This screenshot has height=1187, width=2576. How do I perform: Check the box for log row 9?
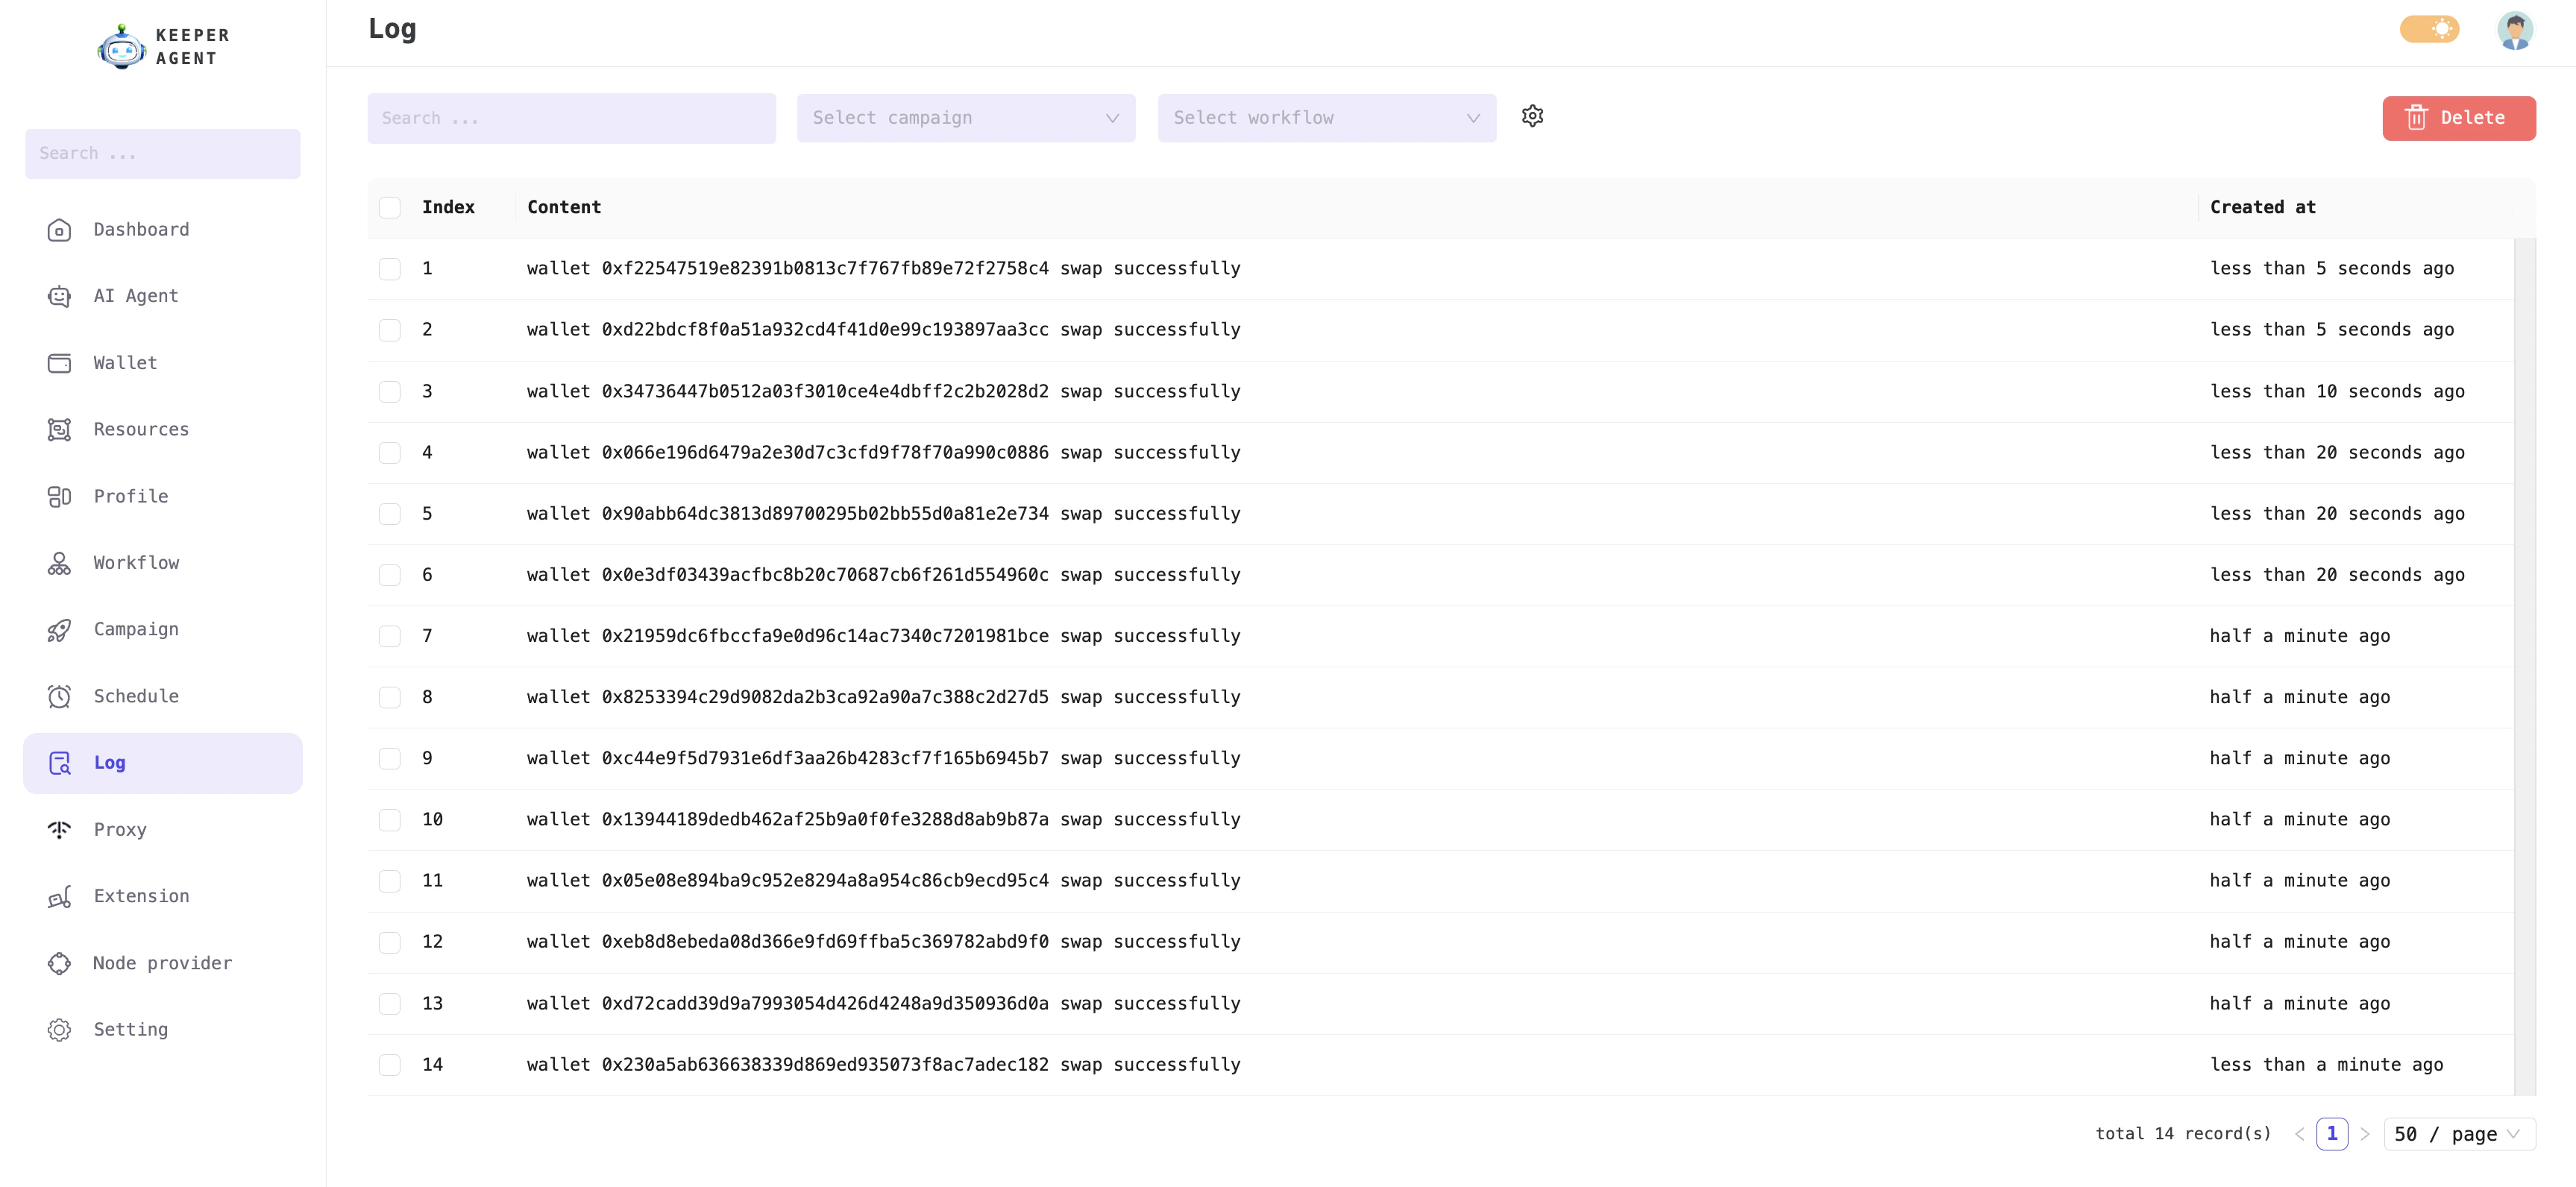(x=390, y=759)
